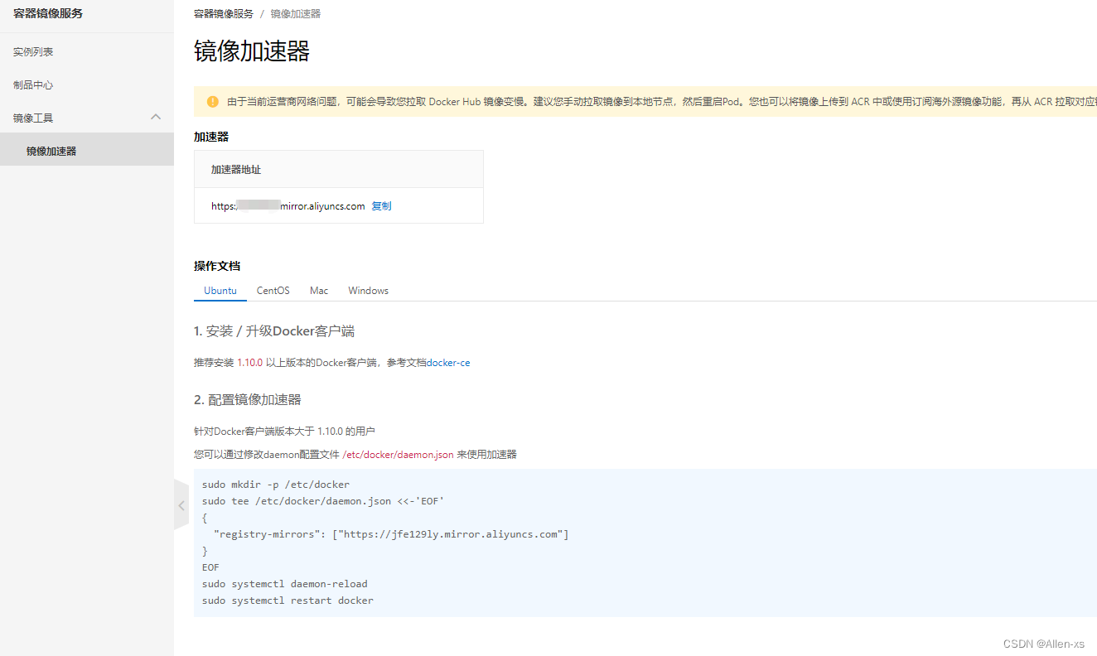Click 容器镜像服务 breadcrumb link
The width and height of the screenshot is (1097, 656).
[x=224, y=14]
